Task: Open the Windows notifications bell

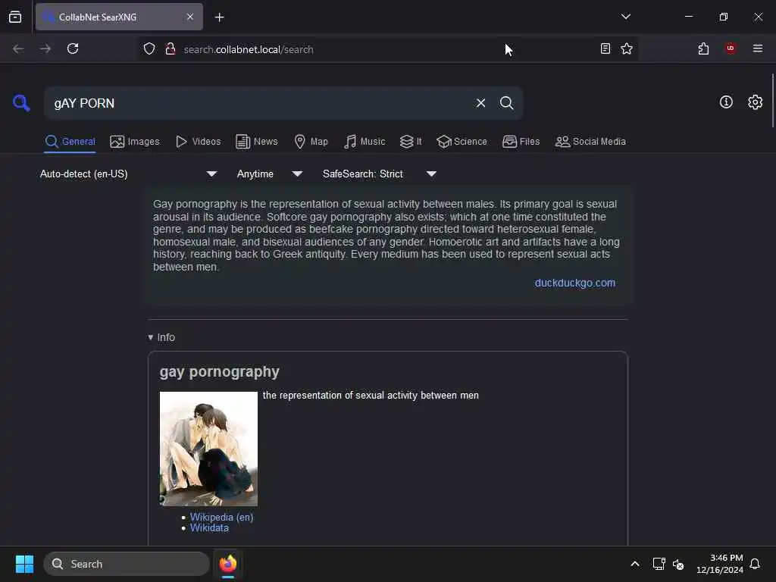Action: tap(755, 564)
